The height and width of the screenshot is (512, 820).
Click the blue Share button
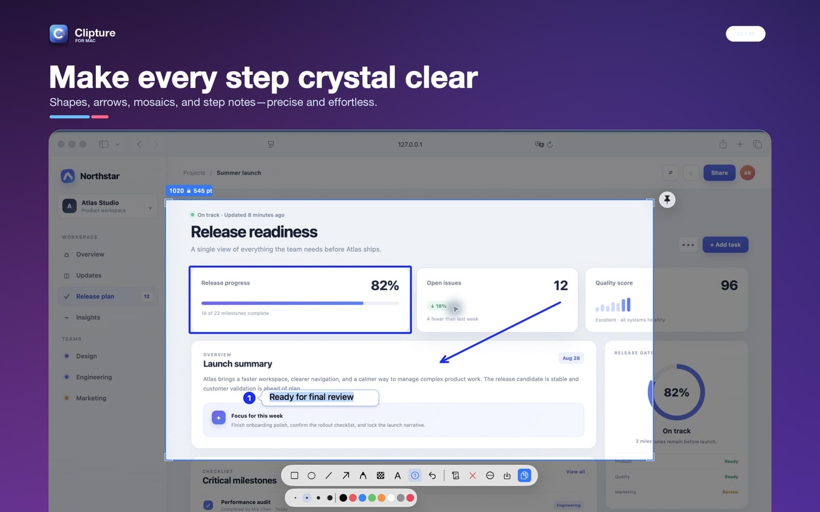pos(719,173)
